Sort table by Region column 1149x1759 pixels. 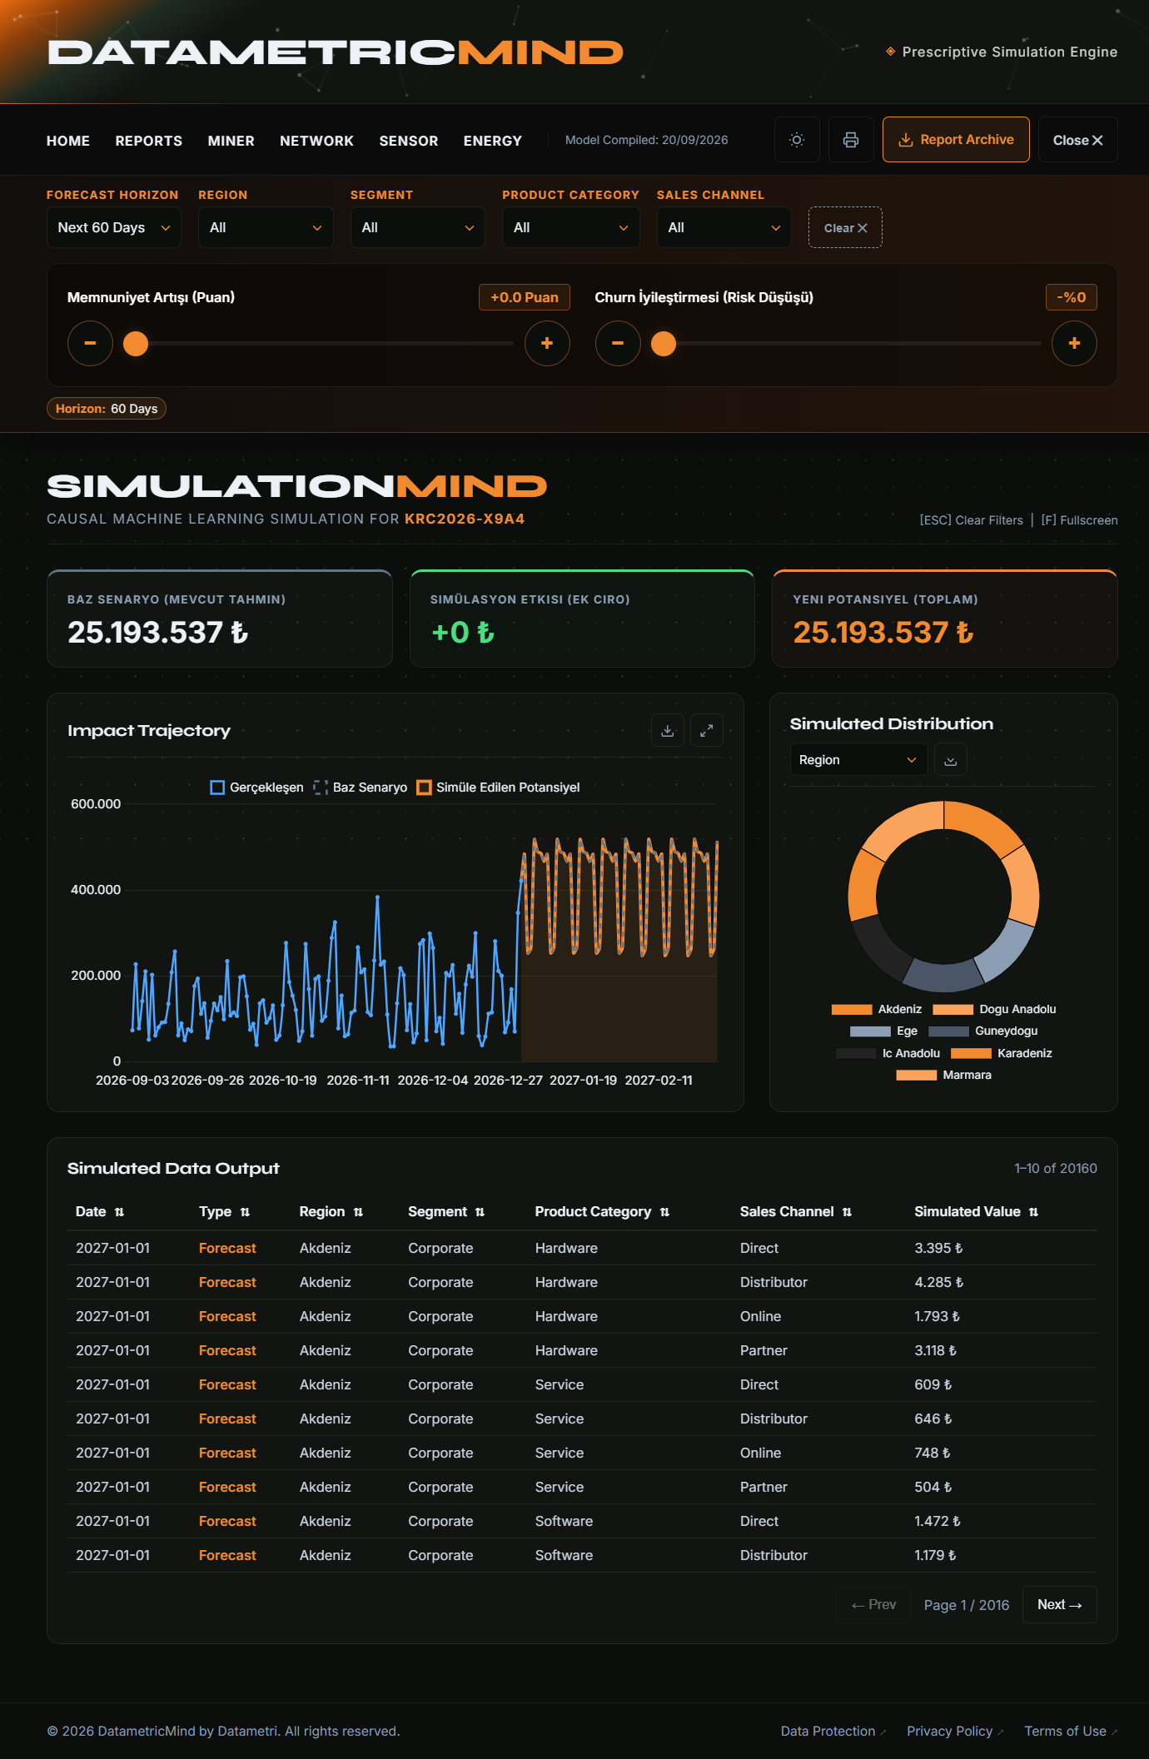click(331, 1212)
